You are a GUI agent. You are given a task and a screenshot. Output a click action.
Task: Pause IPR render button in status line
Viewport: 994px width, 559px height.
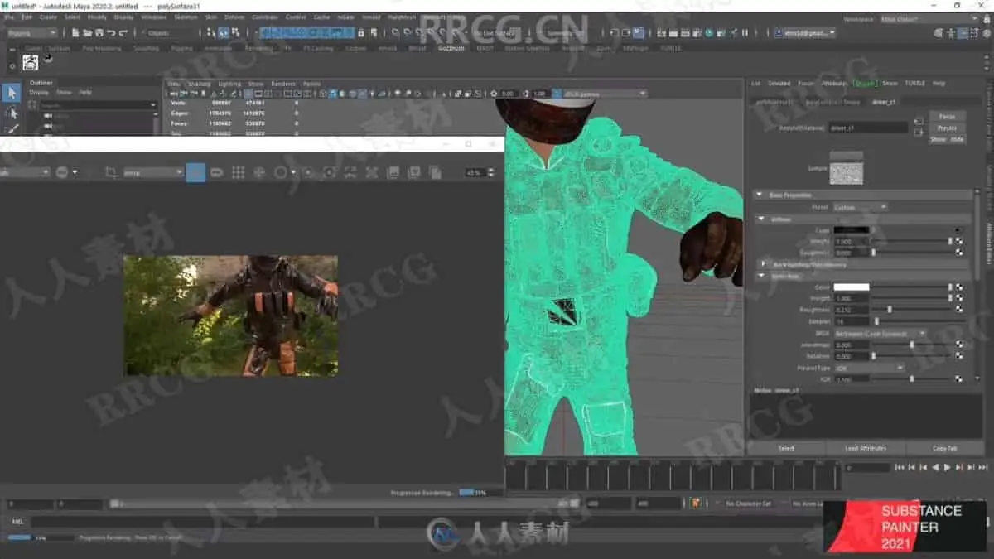click(745, 33)
